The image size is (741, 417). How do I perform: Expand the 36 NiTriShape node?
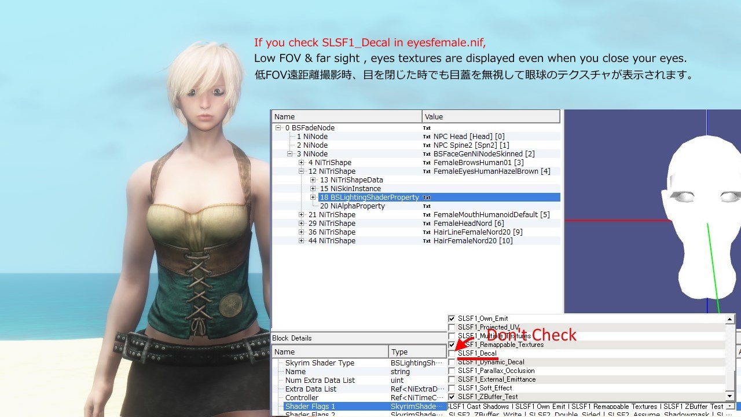tap(302, 232)
